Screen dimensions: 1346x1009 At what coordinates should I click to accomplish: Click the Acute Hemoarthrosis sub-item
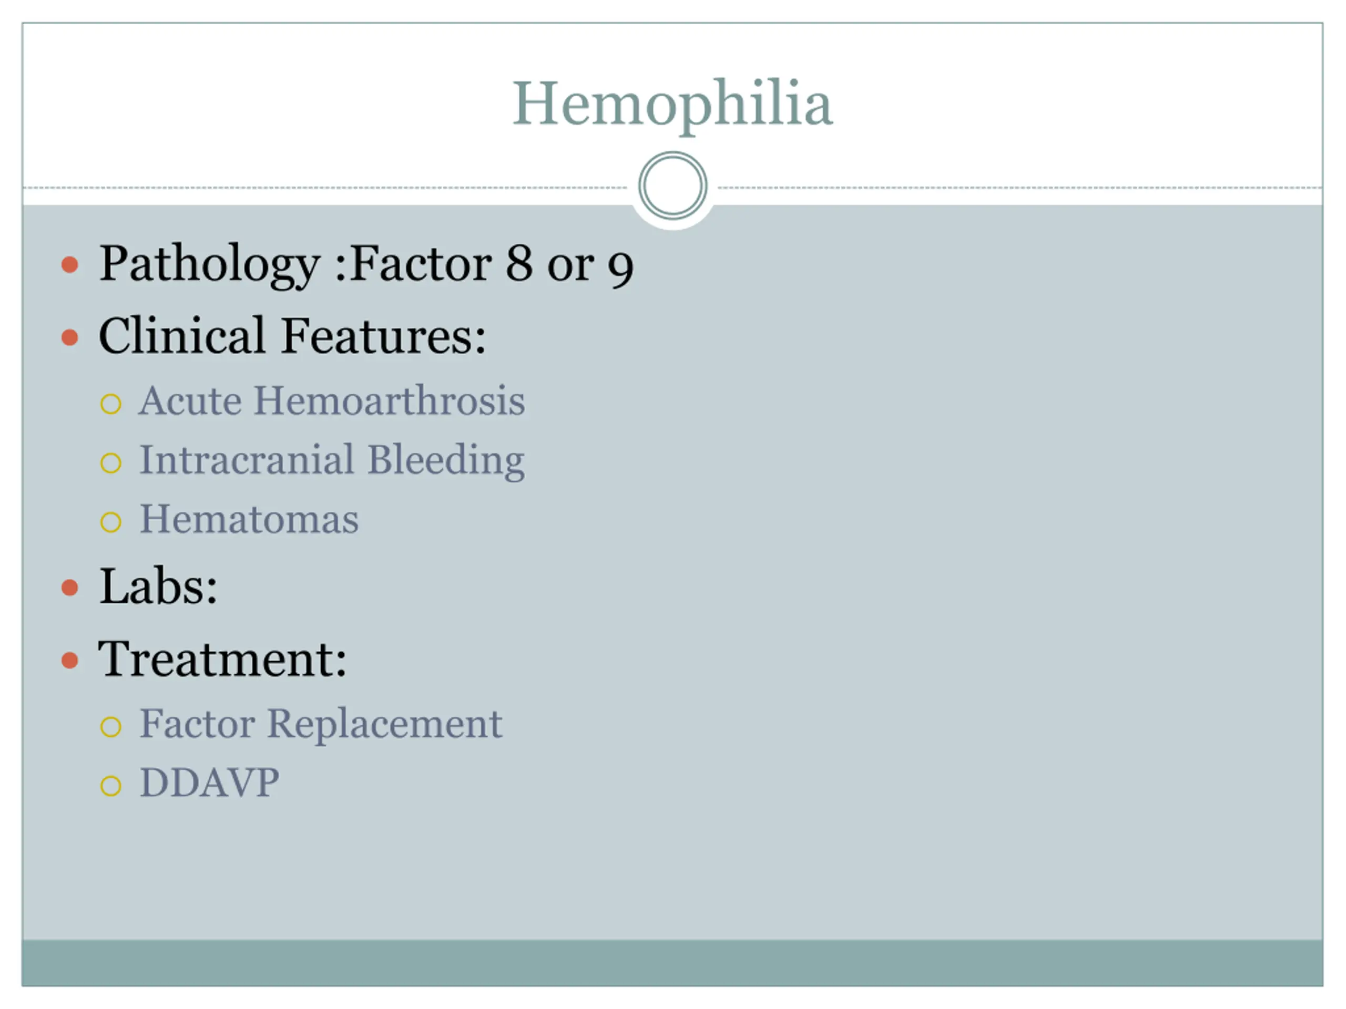[332, 401]
